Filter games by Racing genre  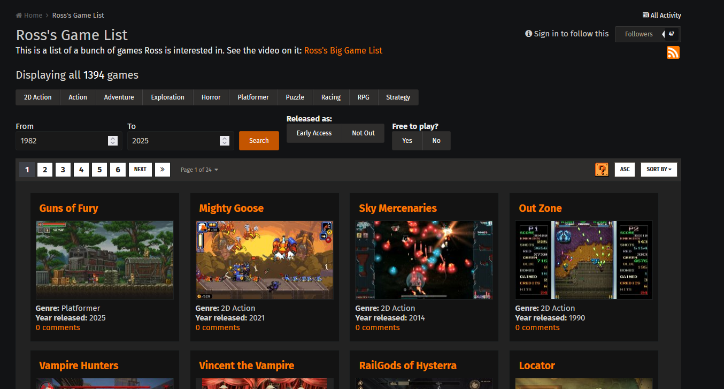[x=331, y=97]
